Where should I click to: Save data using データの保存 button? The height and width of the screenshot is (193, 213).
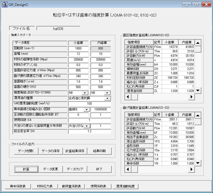click(x=50, y=151)
